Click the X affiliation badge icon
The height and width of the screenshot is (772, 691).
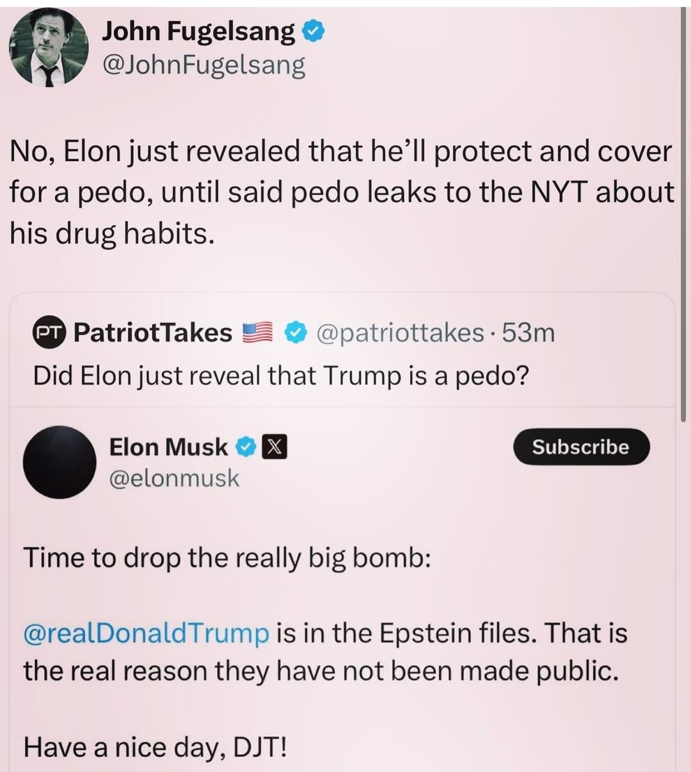coord(273,447)
